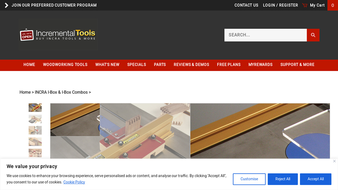Viewport: 338px width, 190px height.
Task: Select the first product thumbnail
Action: click(x=35, y=108)
